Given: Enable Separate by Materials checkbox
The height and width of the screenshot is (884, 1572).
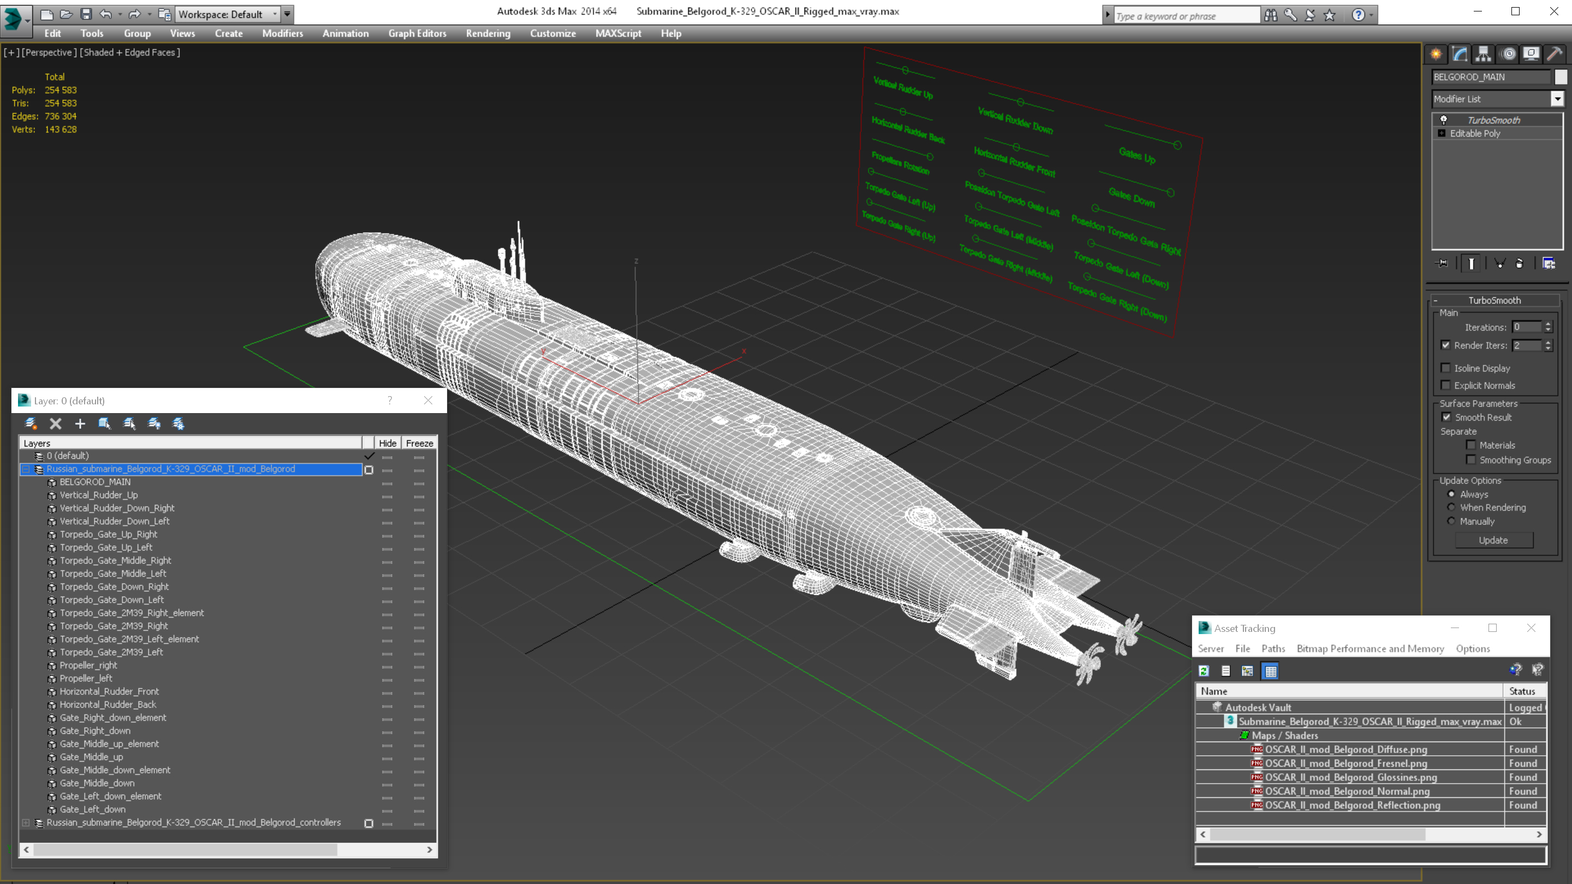Looking at the screenshot, I should tap(1472, 445).
